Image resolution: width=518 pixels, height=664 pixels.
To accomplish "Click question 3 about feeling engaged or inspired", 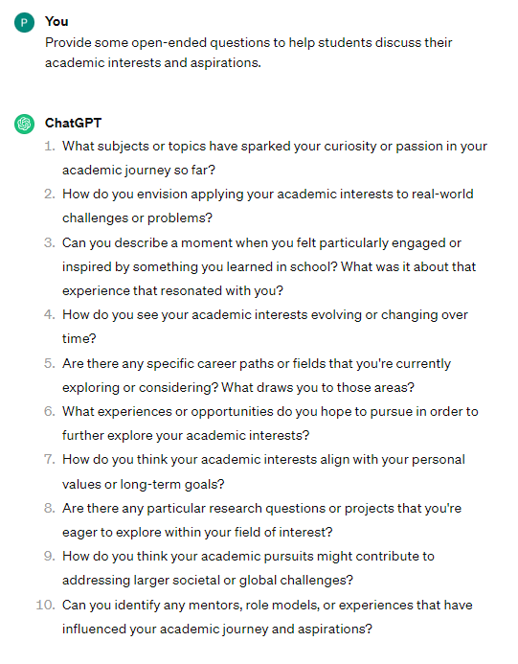I will [x=269, y=266].
